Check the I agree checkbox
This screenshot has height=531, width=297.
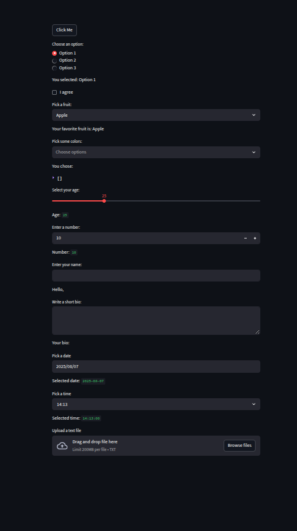[x=54, y=92]
